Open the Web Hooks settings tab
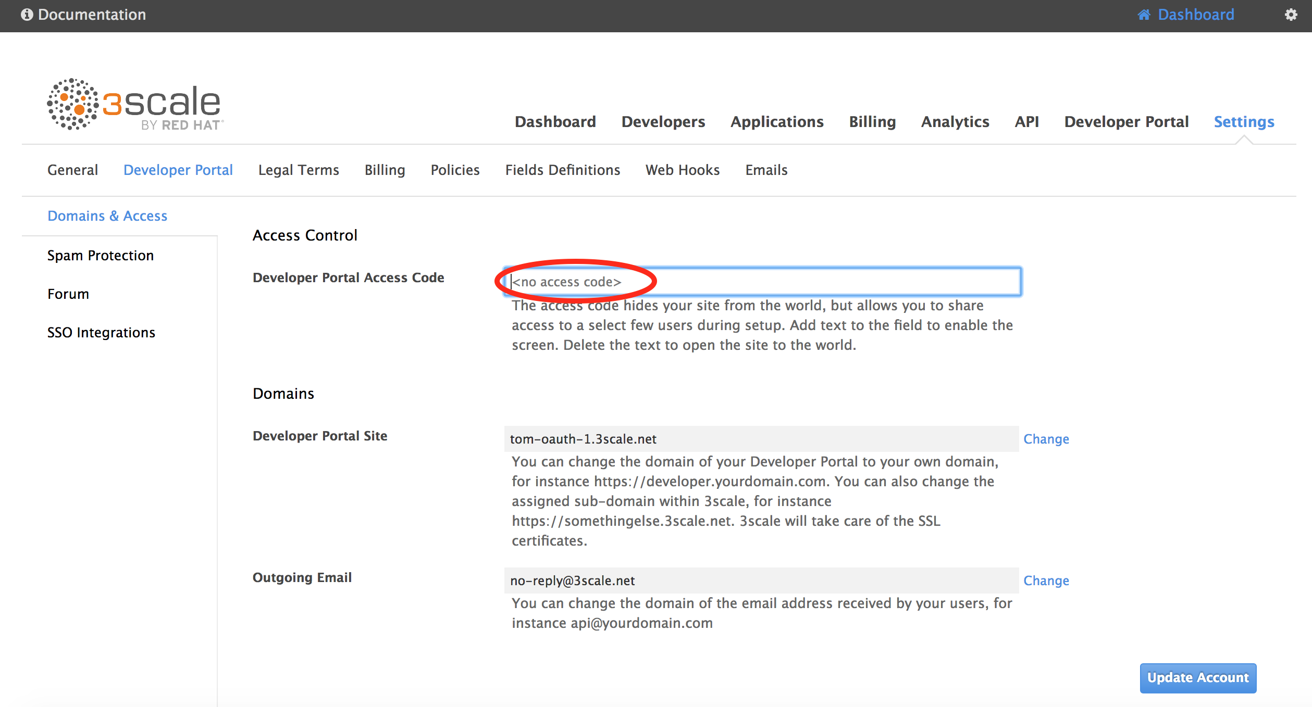 point(682,170)
